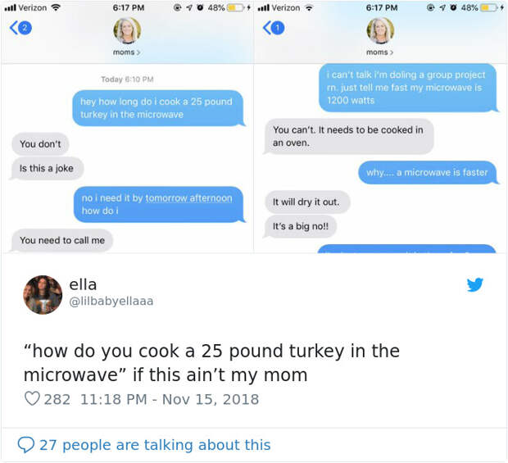Image resolution: width=508 pixels, height=463 pixels.
Task: Open '27 people are talking about this'
Action: coord(155,445)
